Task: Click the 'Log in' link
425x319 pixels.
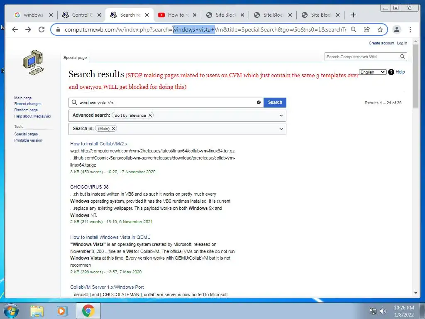Action: pyautogui.click(x=402, y=43)
